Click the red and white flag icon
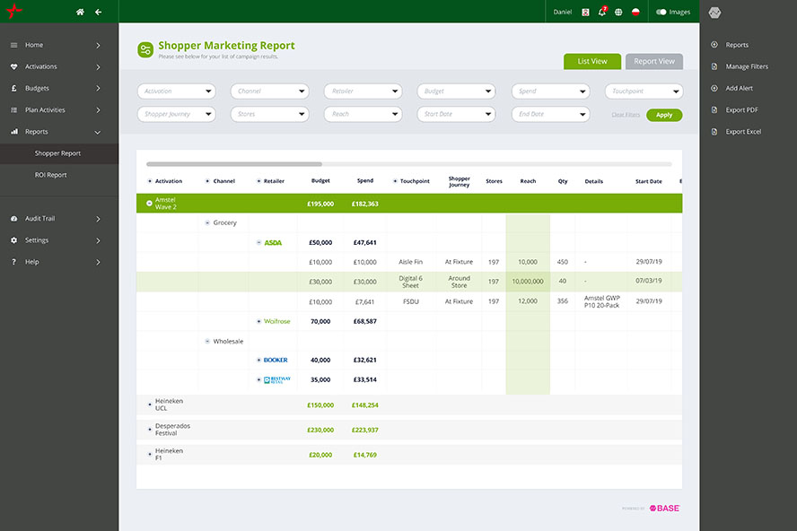Image resolution: width=797 pixels, height=531 pixels. pos(635,12)
